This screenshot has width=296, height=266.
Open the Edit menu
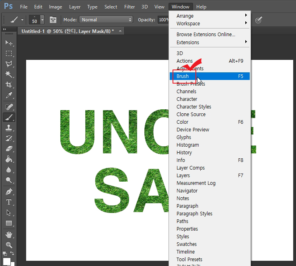(38, 7)
